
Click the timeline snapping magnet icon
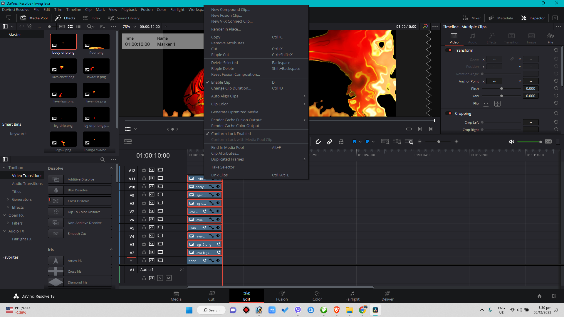pyautogui.click(x=318, y=142)
